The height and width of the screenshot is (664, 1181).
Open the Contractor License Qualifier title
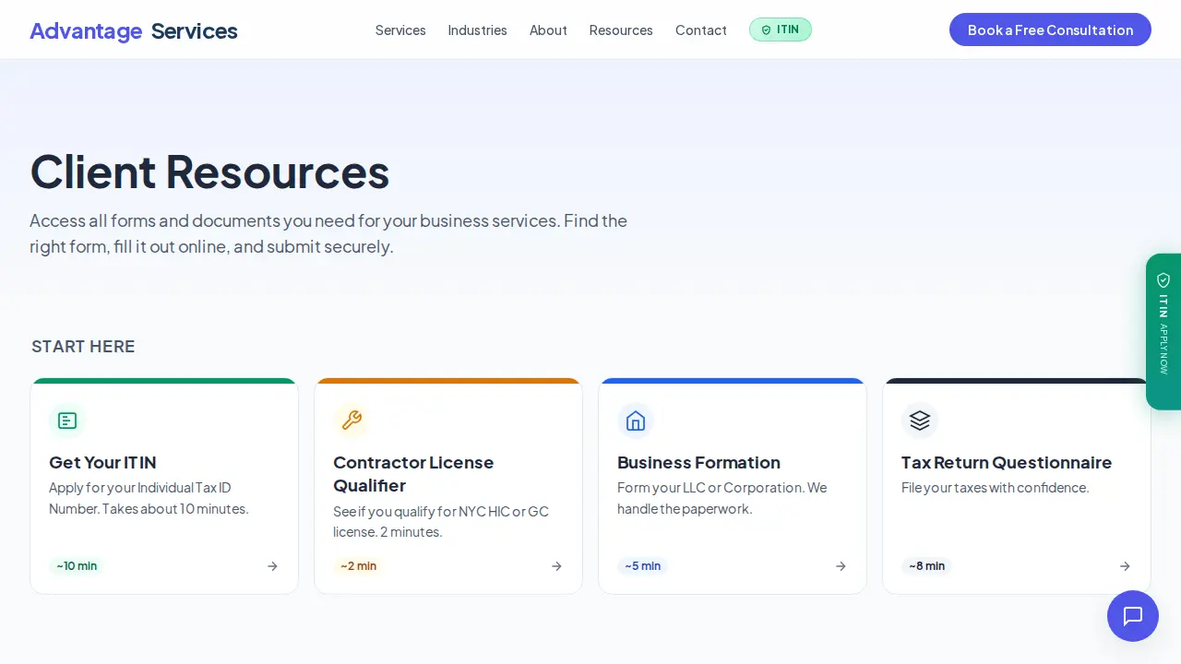click(x=413, y=474)
